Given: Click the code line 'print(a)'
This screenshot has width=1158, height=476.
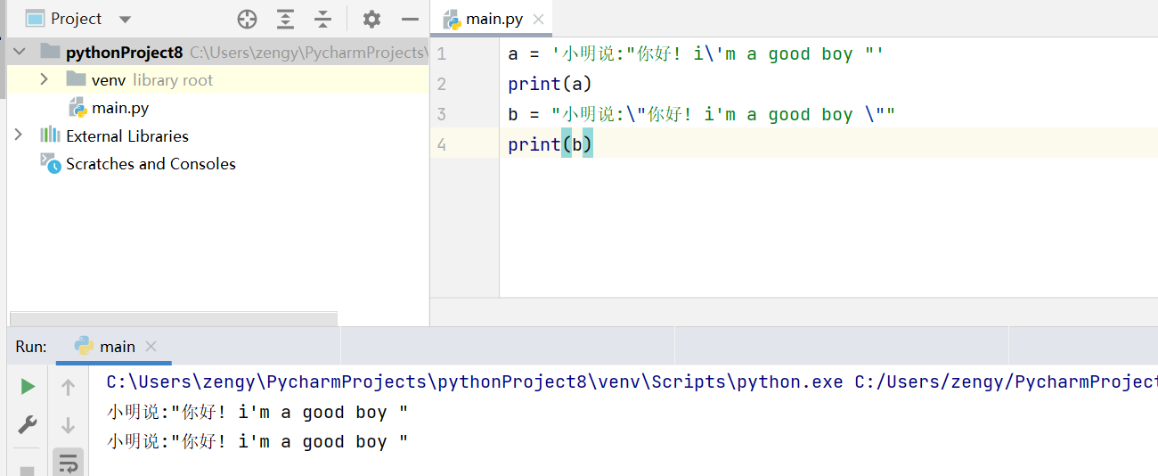Looking at the screenshot, I should (x=550, y=84).
